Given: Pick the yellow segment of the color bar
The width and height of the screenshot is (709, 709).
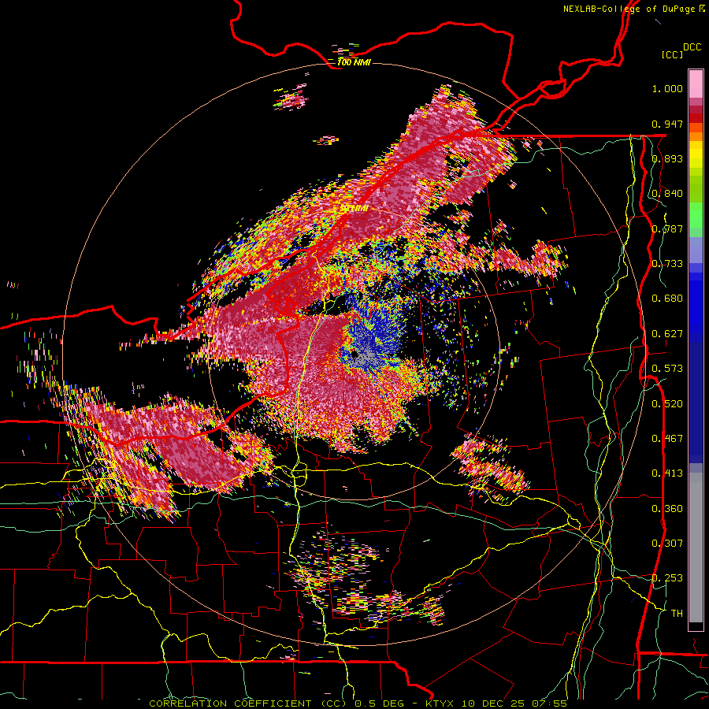Looking at the screenshot, I should click(696, 155).
